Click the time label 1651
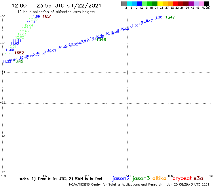The image size is (213, 187). click(x=47, y=16)
